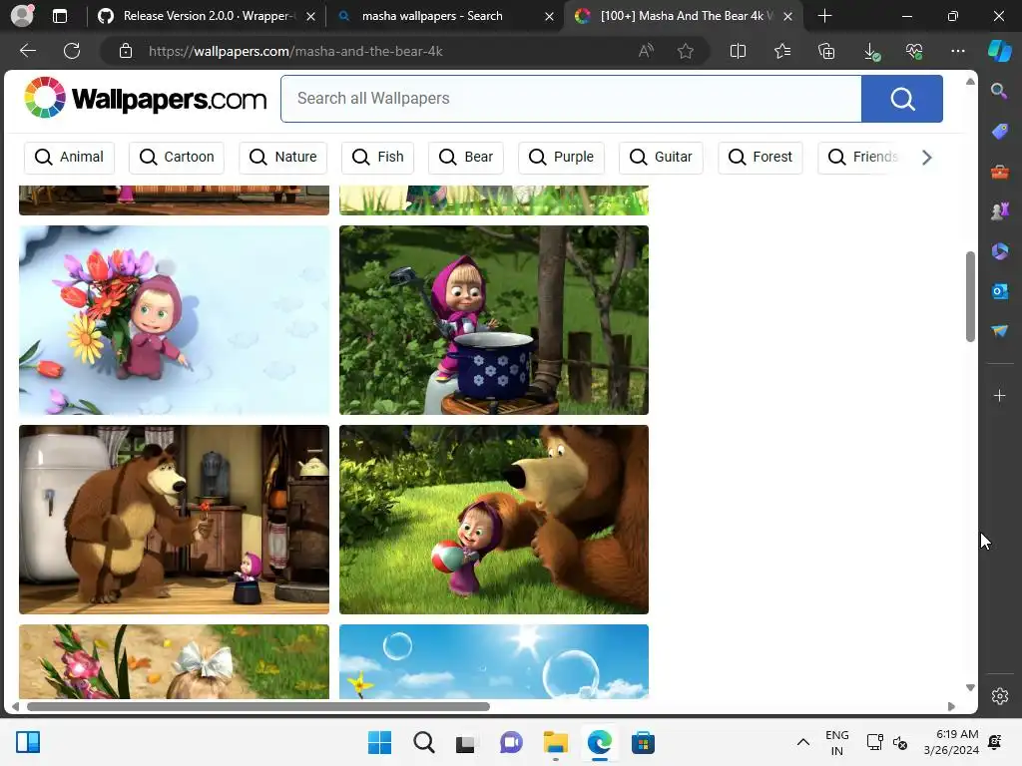Open Read Aloud in address bar
The height and width of the screenshot is (766, 1022).
646,51
